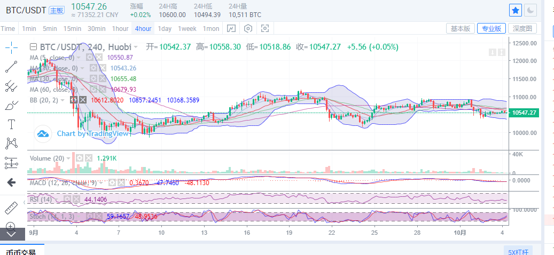Open the 深度图 depth chart
The image size is (554, 255).
point(522,29)
